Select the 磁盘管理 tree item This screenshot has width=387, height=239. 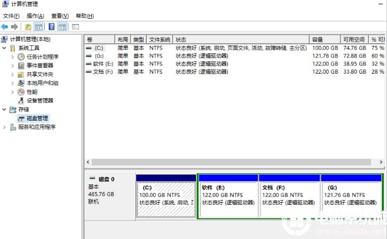coord(37,118)
